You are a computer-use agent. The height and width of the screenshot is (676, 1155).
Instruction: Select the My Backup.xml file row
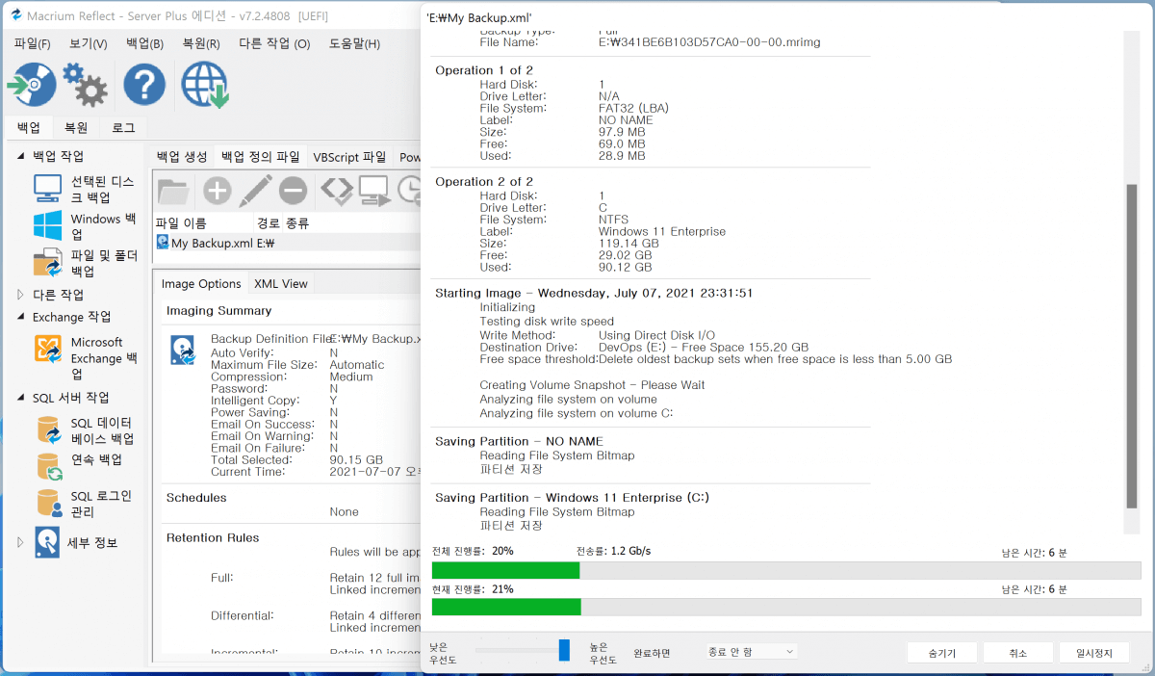[x=288, y=243]
